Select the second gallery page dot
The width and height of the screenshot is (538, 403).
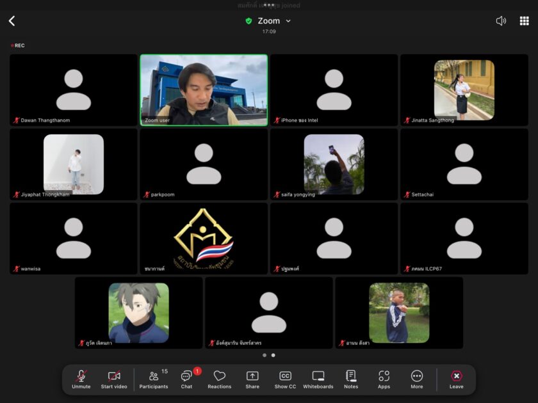coord(273,355)
